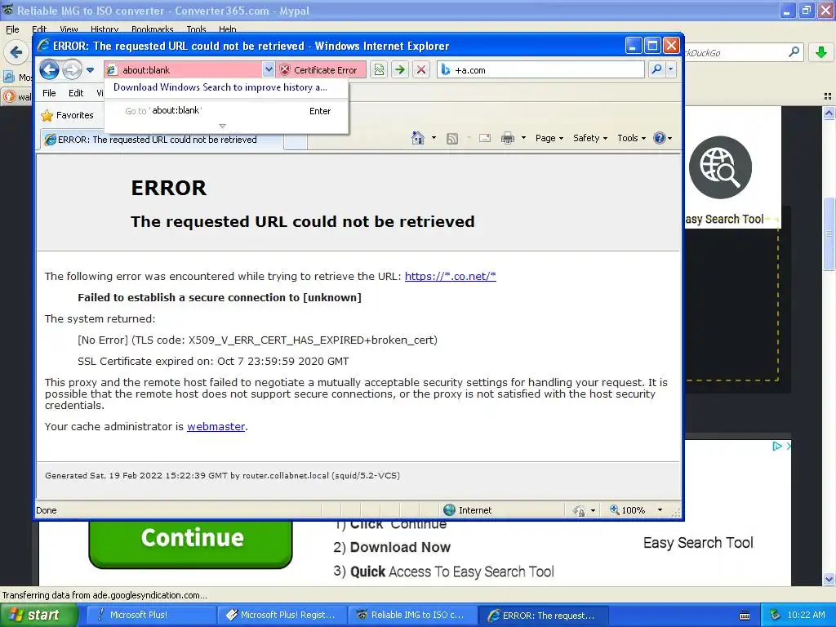Click Internet Explorer's Forward arrow button
The width and height of the screenshot is (836, 627).
tap(72, 69)
